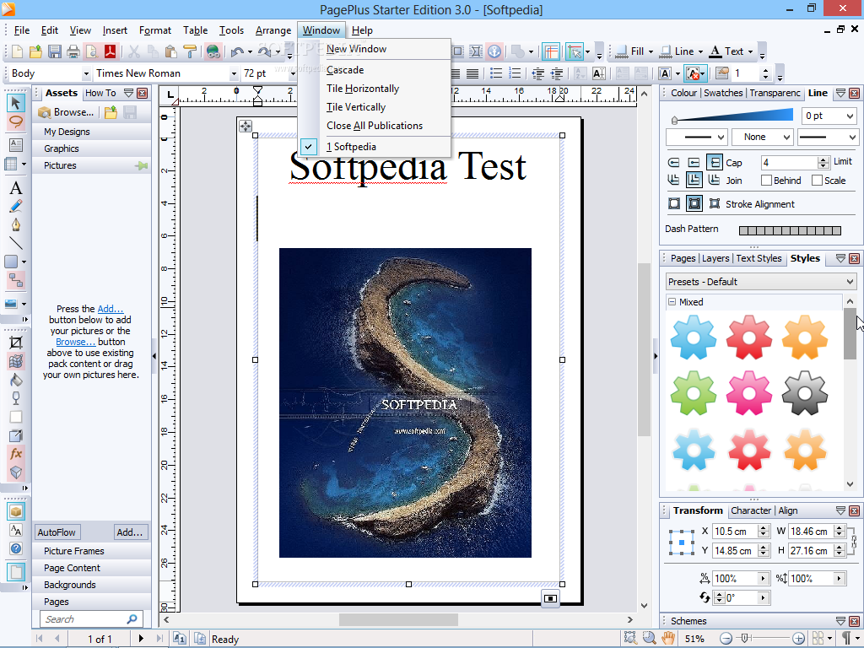Open the Text colour dropdown arrow
Viewport: 864px width, 648px height.
750,51
